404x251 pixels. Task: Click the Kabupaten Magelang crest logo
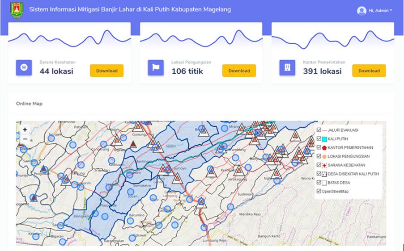click(17, 10)
